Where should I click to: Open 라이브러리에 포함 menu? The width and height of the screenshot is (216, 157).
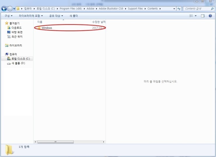pos(31,16)
